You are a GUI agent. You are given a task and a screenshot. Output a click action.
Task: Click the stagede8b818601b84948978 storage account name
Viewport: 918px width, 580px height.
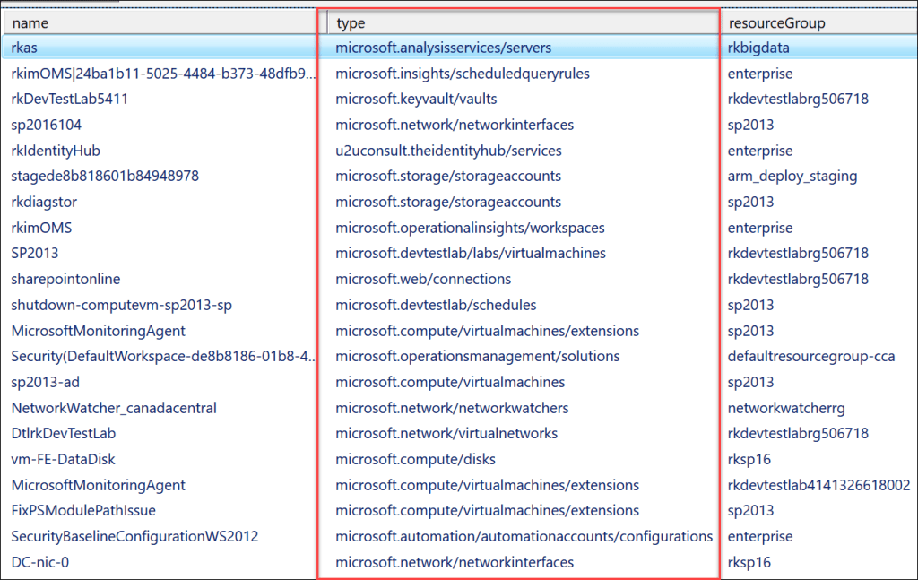point(105,176)
